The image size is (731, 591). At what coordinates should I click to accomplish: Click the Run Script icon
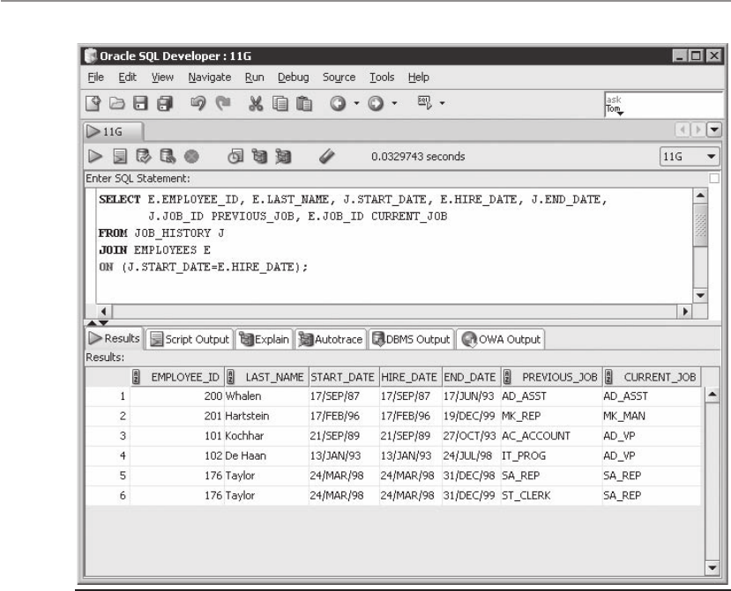tap(120, 156)
